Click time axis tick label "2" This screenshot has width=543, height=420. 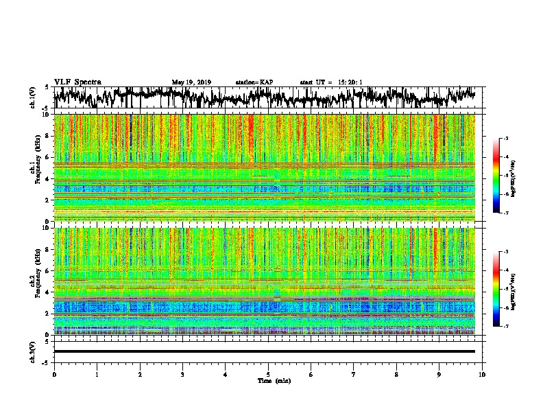[x=140, y=374]
